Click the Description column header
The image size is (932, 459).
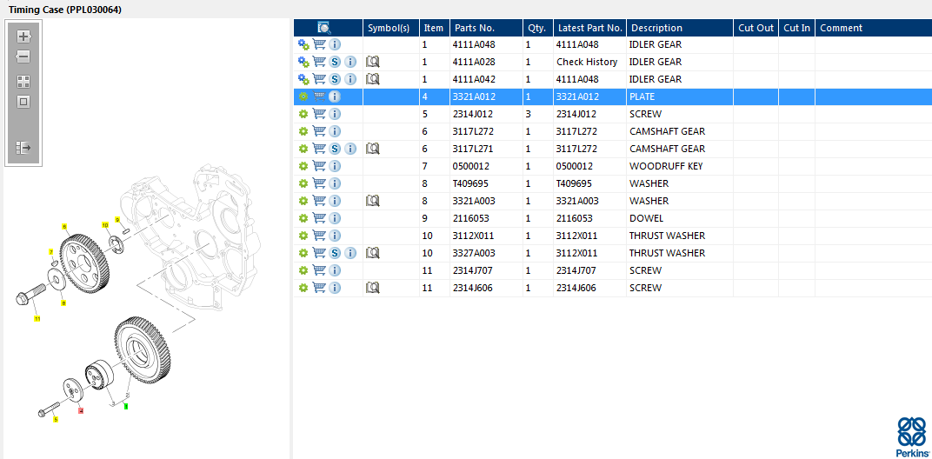(656, 28)
